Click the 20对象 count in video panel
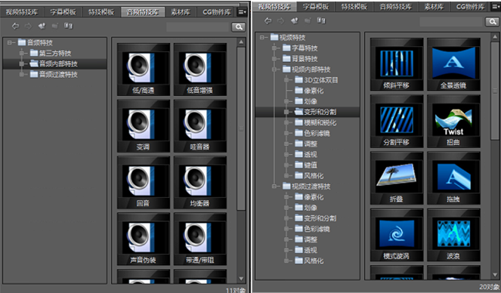Viewport: 501px width, 293px height. tap(489, 287)
